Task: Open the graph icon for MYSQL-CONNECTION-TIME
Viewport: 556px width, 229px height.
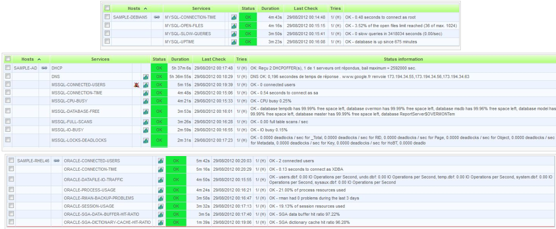Action: pos(234,17)
